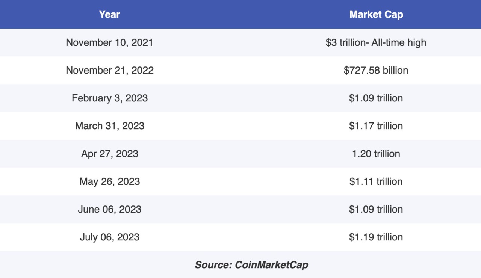Select the March 31, 2023 date cell
Viewport: 481px width, 278px height.
pyautogui.click(x=109, y=126)
